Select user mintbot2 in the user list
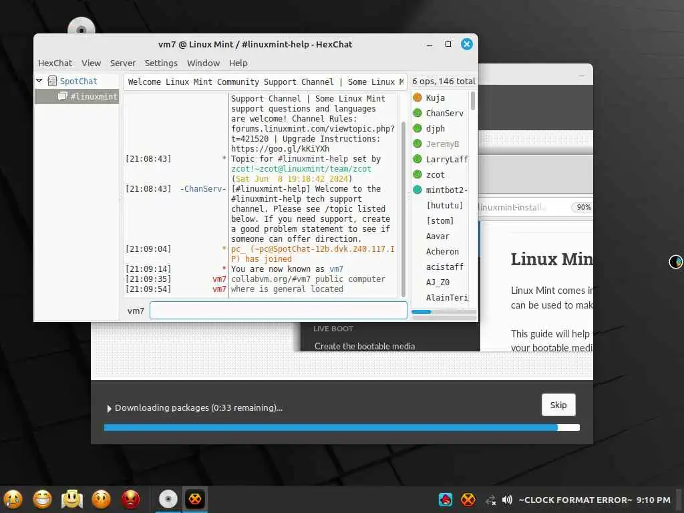Viewport: 684px width, 513px height. pyautogui.click(x=447, y=190)
